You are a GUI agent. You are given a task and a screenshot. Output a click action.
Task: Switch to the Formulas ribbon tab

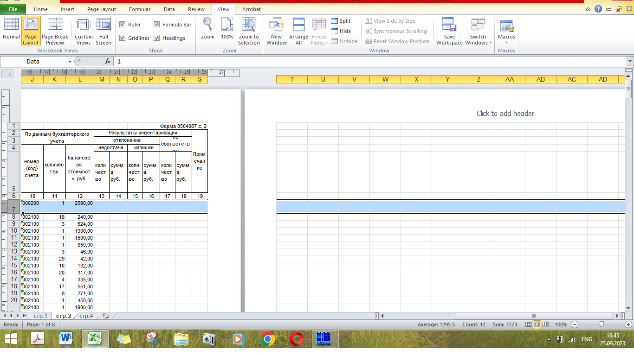[x=140, y=9]
